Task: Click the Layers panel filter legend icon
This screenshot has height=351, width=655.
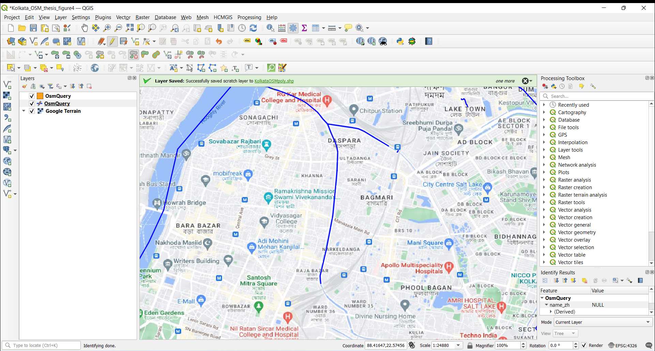Action: click(x=50, y=87)
